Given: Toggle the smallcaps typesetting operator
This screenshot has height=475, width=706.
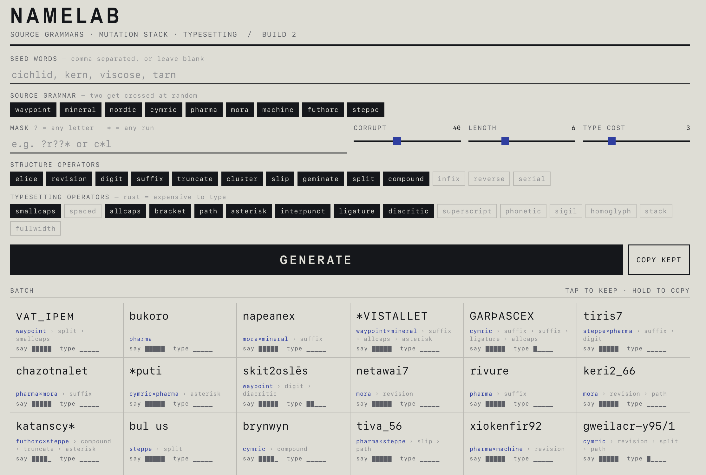Looking at the screenshot, I should (x=36, y=211).
